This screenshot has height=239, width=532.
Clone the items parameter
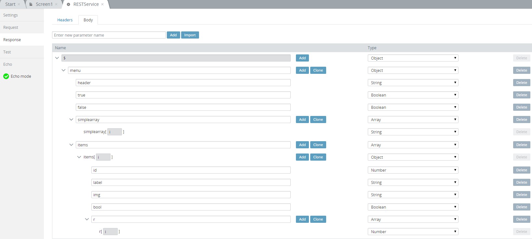pyautogui.click(x=318, y=145)
